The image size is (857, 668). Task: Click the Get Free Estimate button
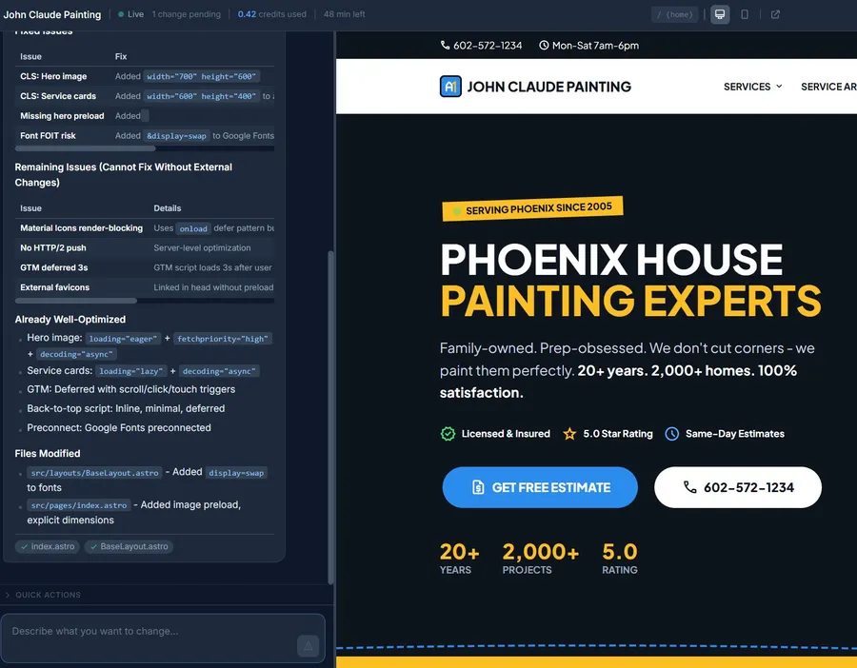click(540, 487)
